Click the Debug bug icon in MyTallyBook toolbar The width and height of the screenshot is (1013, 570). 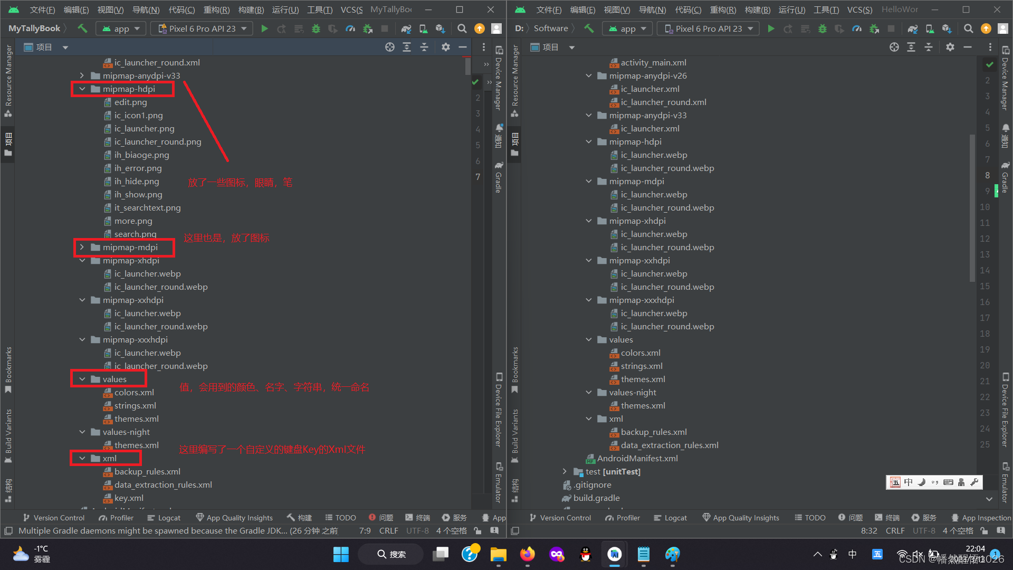tap(316, 28)
